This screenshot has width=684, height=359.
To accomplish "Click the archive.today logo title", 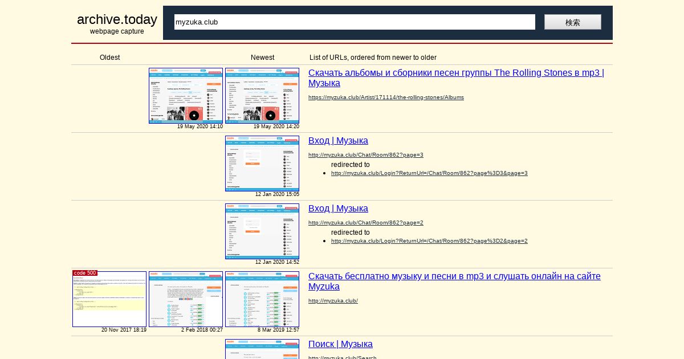I will coord(117,19).
